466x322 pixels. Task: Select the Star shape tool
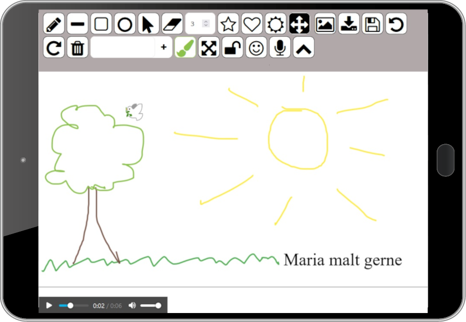[228, 24]
